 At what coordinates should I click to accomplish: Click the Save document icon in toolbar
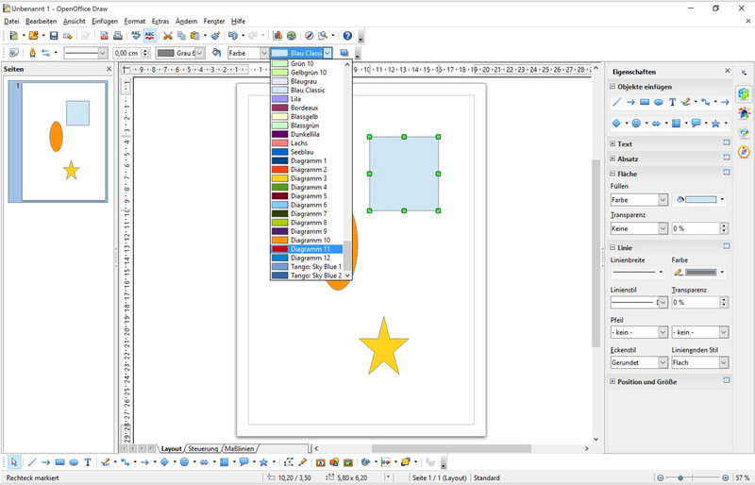[x=54, y=36]
